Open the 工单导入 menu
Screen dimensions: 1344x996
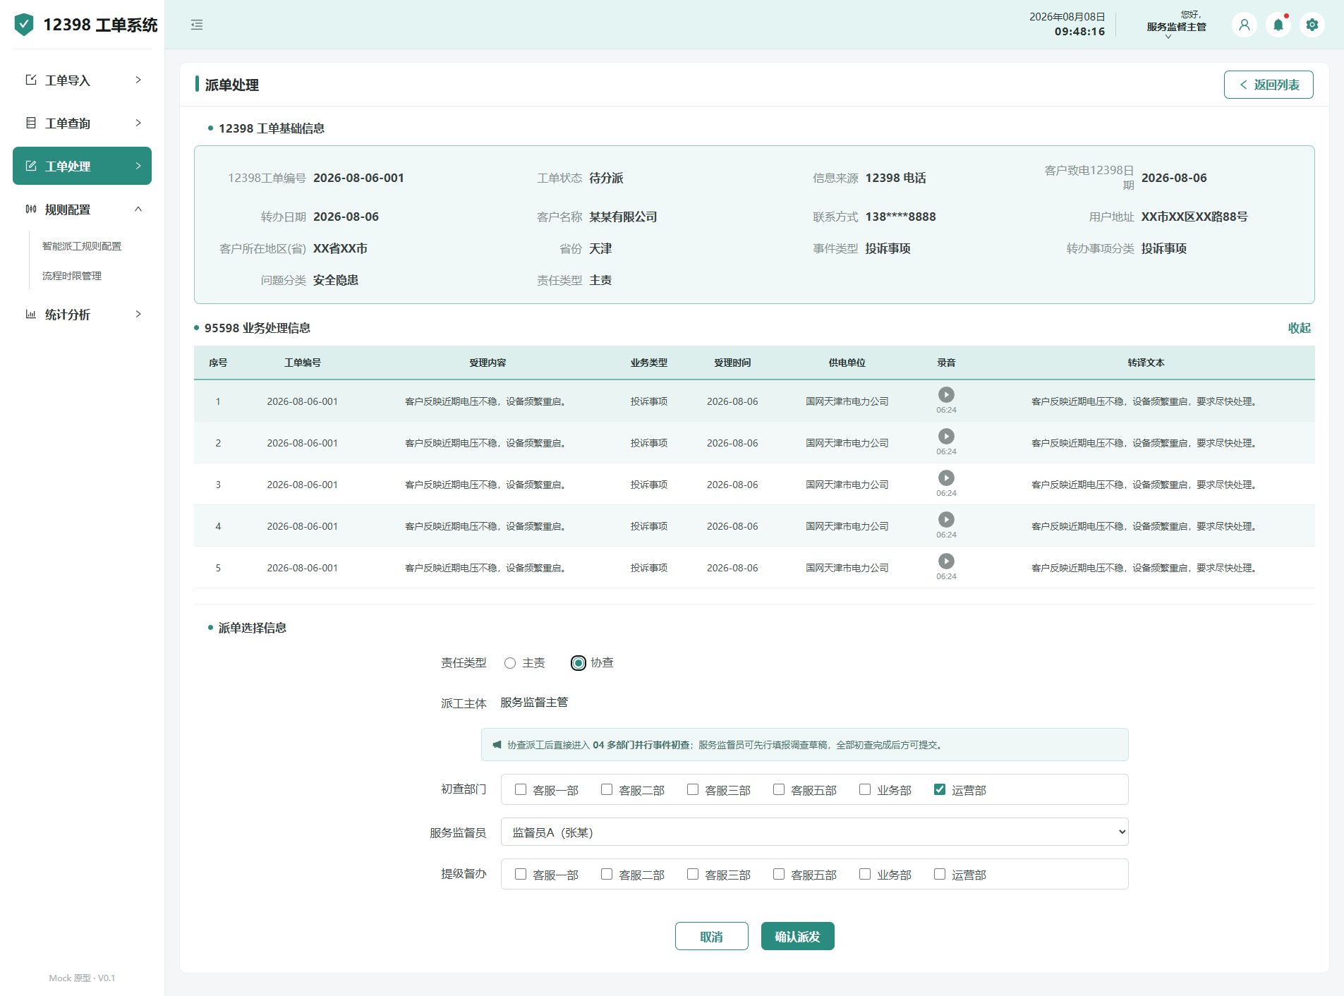(x=82, y=80)
